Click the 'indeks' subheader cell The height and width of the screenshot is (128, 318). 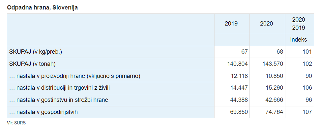coord(299,40)
